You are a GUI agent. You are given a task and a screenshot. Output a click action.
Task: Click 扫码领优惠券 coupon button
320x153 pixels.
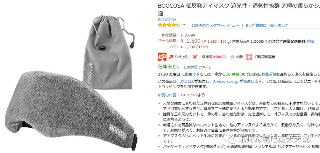click(261, 57)
